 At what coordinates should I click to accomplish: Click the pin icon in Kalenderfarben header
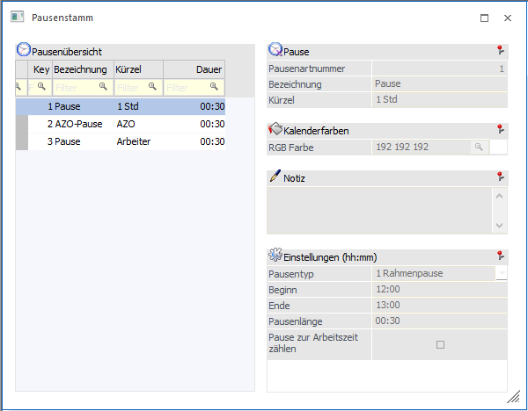point(501,130)
